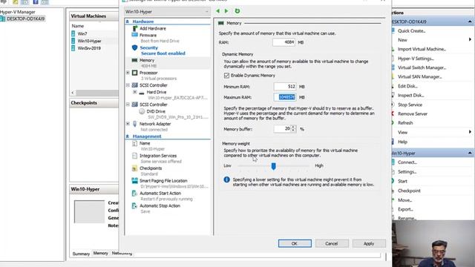Click the DESKTOP-OD1K4J9 server icon in tree
475x267 pixels.
point(3,19)
